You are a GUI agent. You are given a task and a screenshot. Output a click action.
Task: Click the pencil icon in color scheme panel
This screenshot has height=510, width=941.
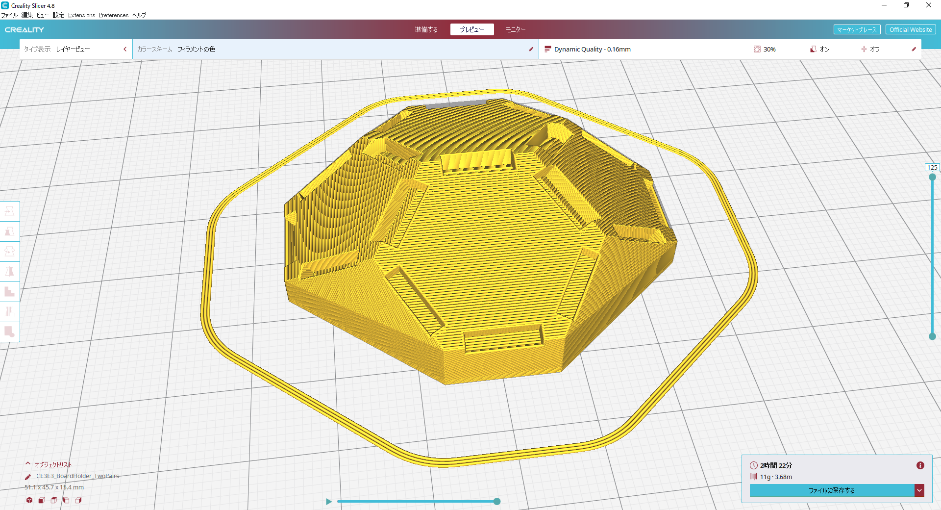(x=531, y=49)
